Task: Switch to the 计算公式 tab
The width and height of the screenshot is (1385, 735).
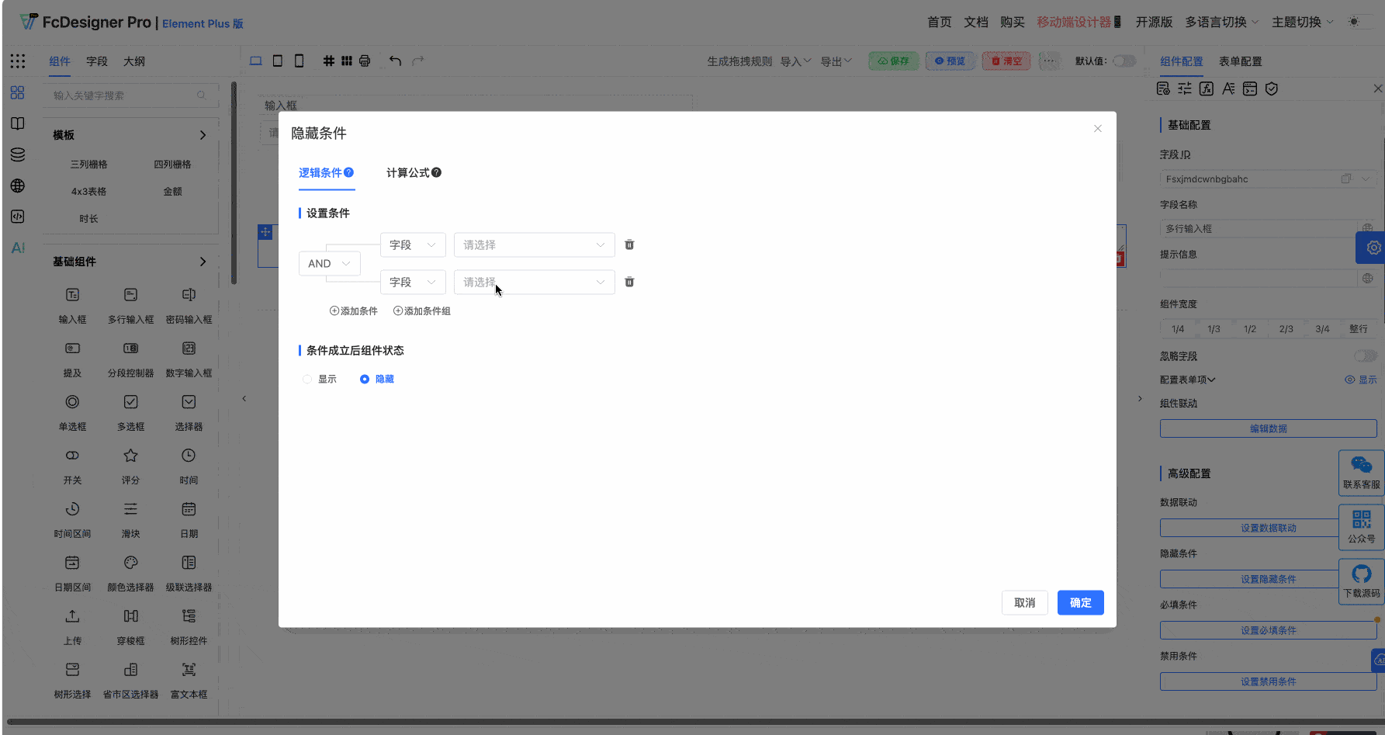Action: click(x=407, y=172)
